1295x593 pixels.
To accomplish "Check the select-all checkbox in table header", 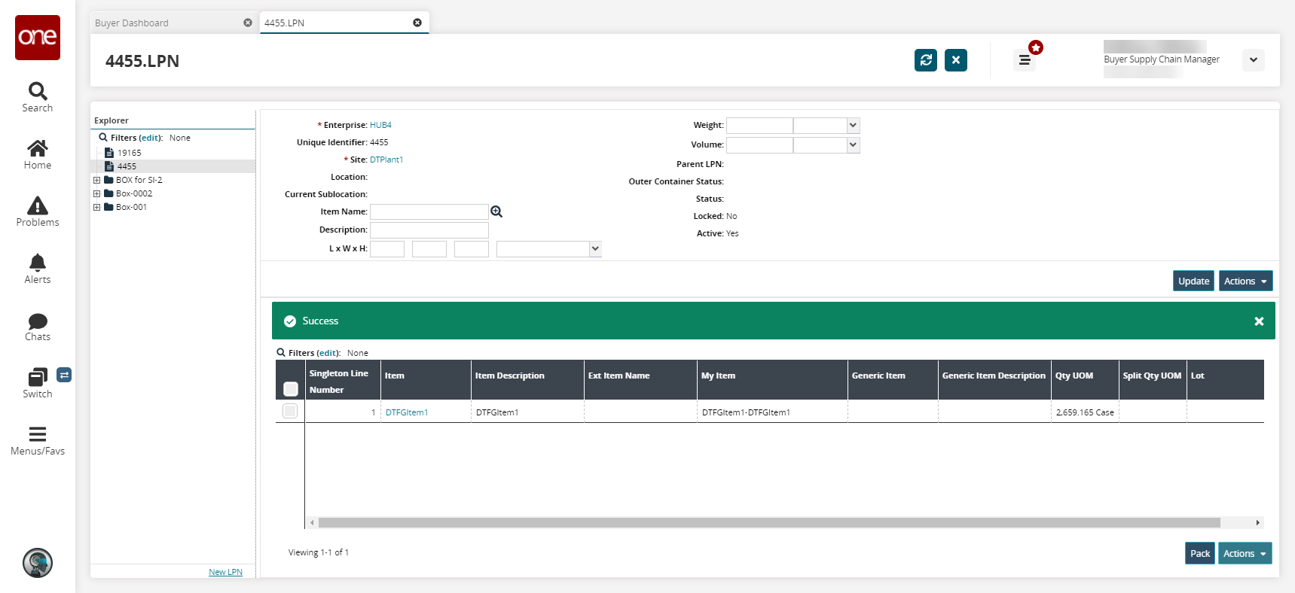I will click(291, 389).
